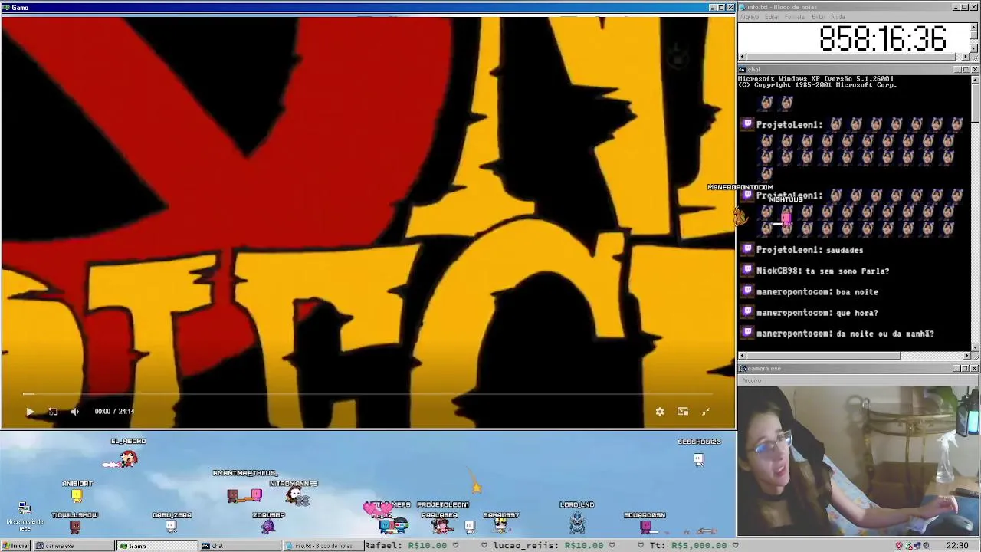This screenshot has height=552, width=981.
Task: Switch to camera.exe taskbar button
Action: point(73,546)
